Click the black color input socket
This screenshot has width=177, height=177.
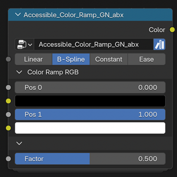pyautogui.click(x=9, y=101)
